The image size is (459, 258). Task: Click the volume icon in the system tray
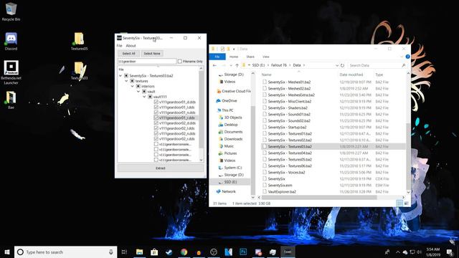pyautogui.click(x=419, y=252)
